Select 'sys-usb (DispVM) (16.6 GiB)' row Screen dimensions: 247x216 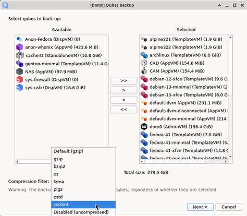coord(61,88)
